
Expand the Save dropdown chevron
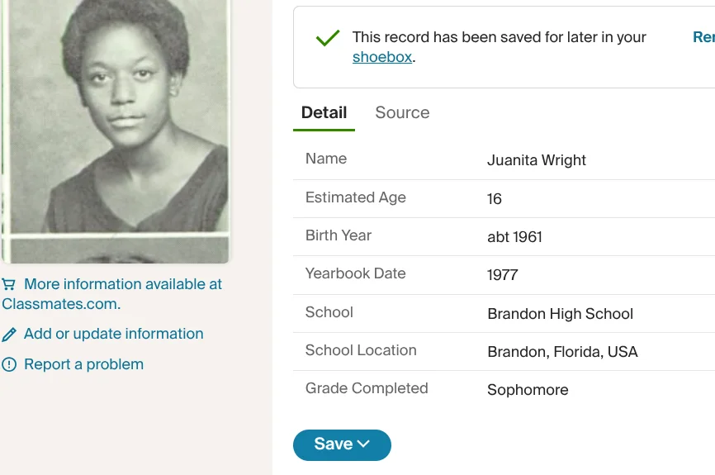[363, 444]
